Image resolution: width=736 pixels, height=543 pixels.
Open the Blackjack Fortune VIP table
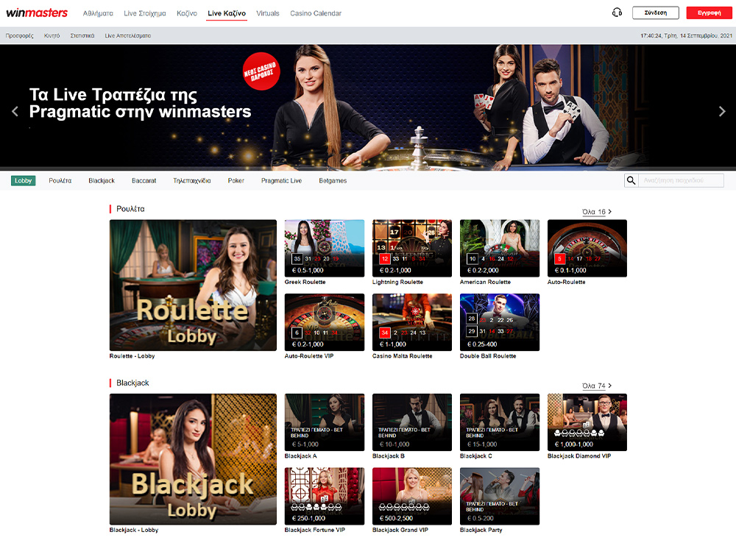(x=325, y=496)
